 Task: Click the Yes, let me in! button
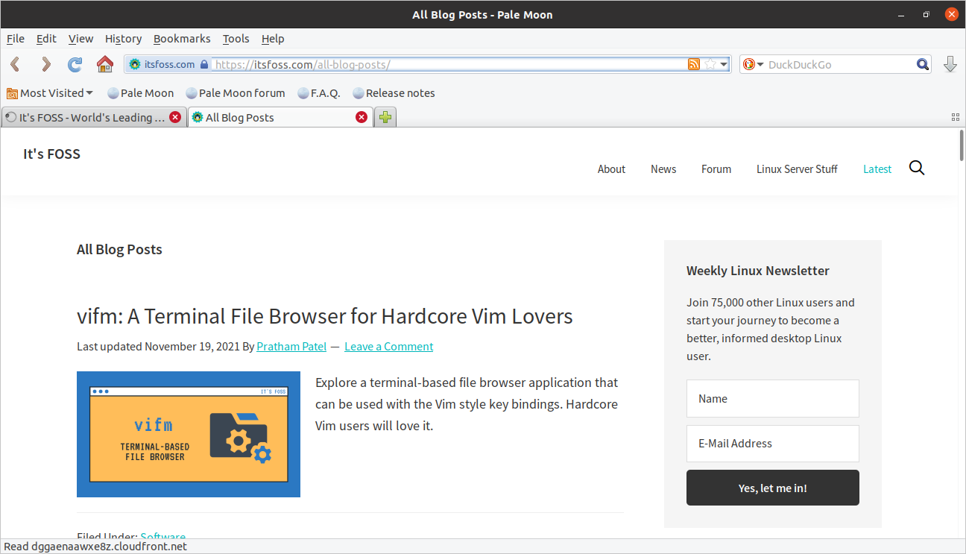(x=772, y=488)
